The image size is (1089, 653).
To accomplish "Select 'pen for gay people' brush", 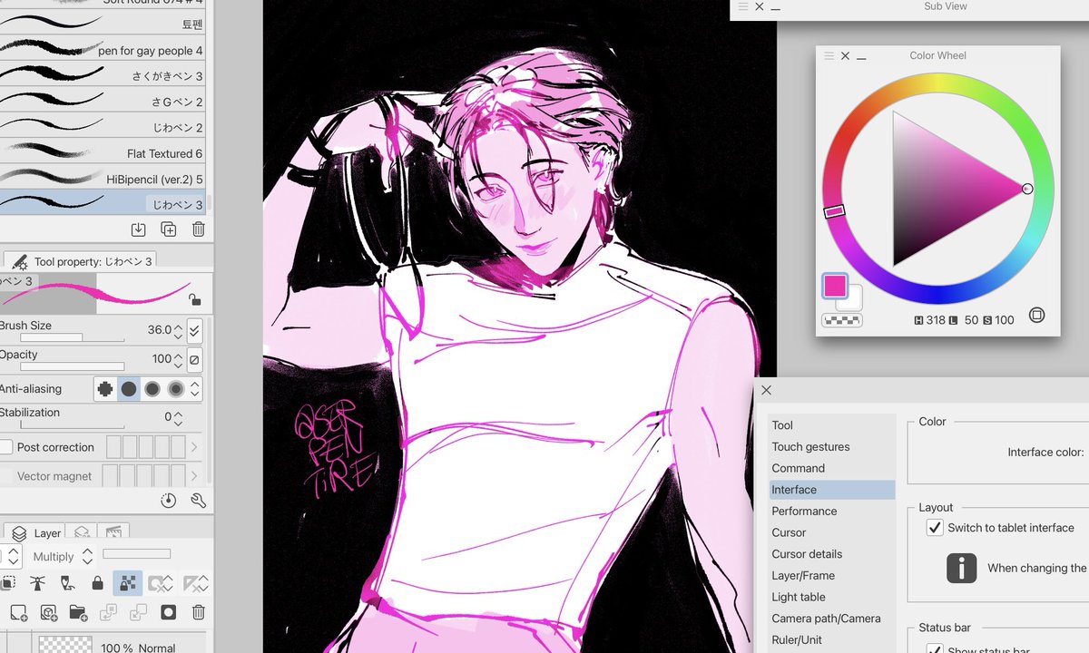I will pyautogui.click(x=103, y=51).
